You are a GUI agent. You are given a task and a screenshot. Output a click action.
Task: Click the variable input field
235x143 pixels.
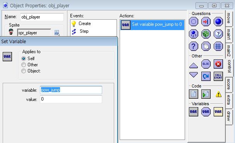tap(71, 90)
